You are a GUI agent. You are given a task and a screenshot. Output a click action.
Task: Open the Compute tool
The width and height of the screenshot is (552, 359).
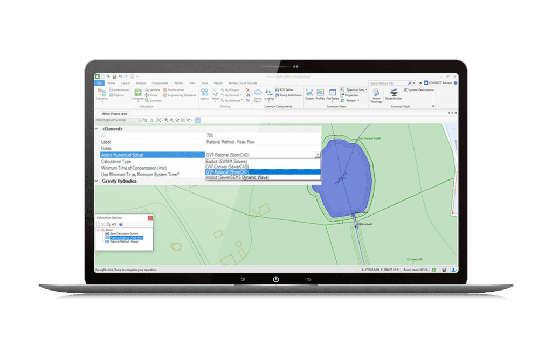(137, 93)
